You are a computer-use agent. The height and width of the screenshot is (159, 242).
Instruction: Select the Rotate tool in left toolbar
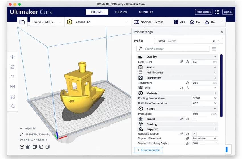pyautogui.click(x=13, y=76)
